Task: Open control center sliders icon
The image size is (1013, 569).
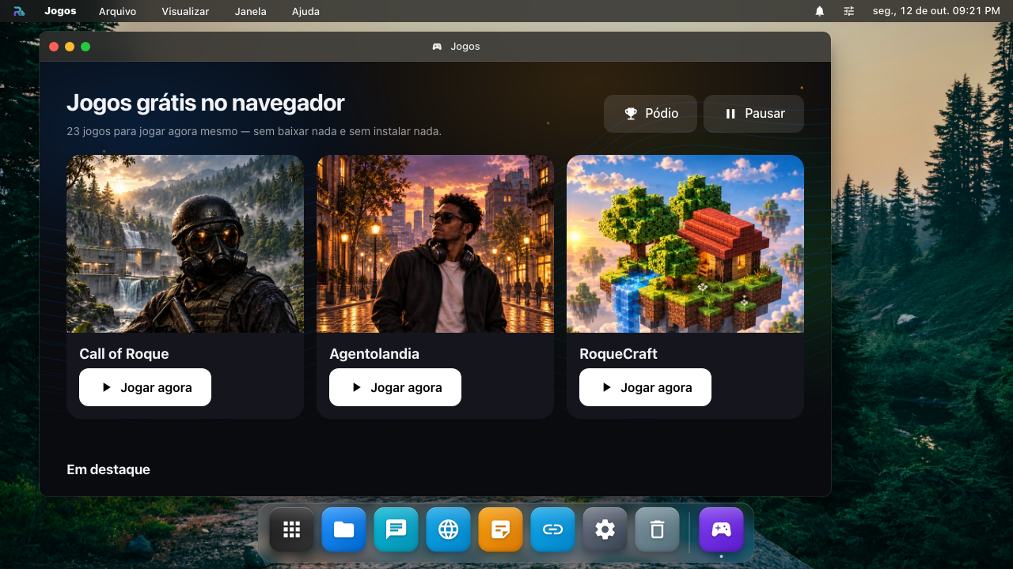Action: pyautogui.click(x=849, y=11)
